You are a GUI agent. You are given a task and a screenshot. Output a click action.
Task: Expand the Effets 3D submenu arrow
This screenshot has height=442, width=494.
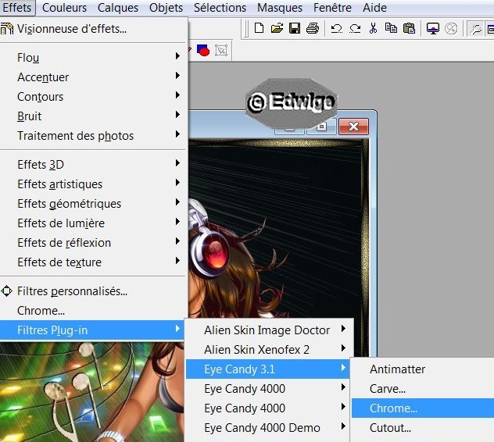(x=177, y=163)
